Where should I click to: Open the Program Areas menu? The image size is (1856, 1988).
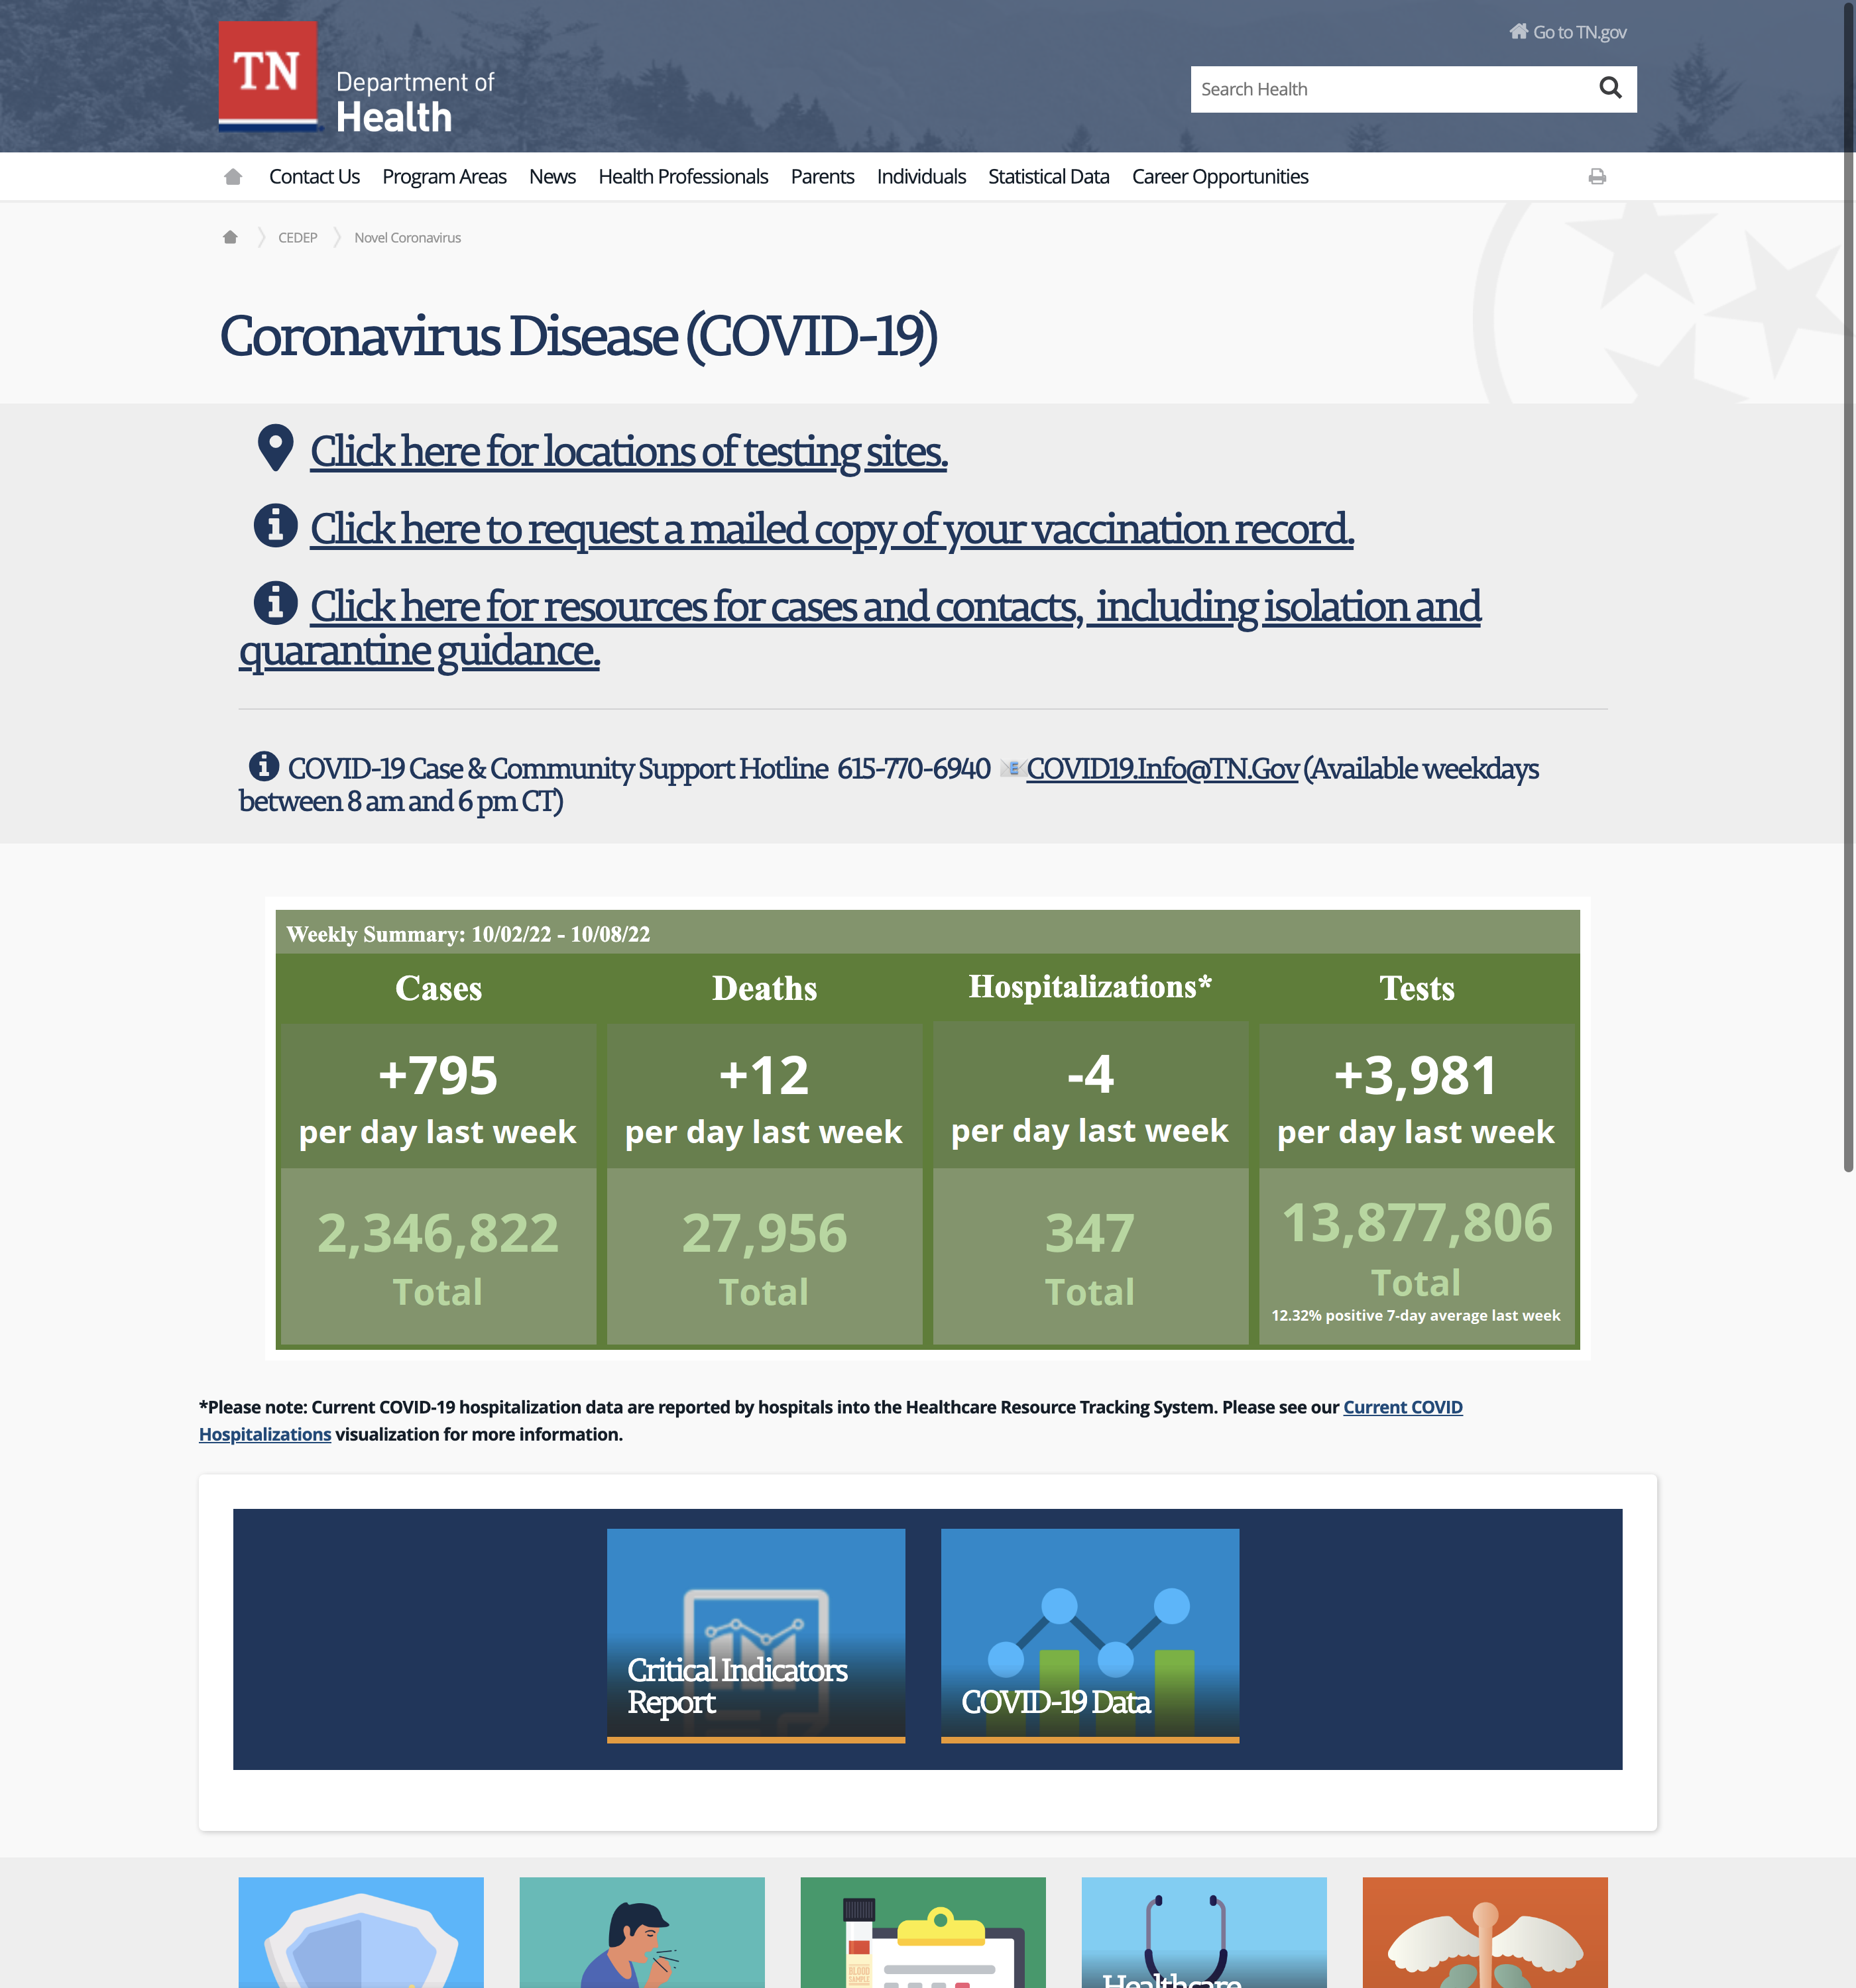pyautogui.click(x=443, y=177)
